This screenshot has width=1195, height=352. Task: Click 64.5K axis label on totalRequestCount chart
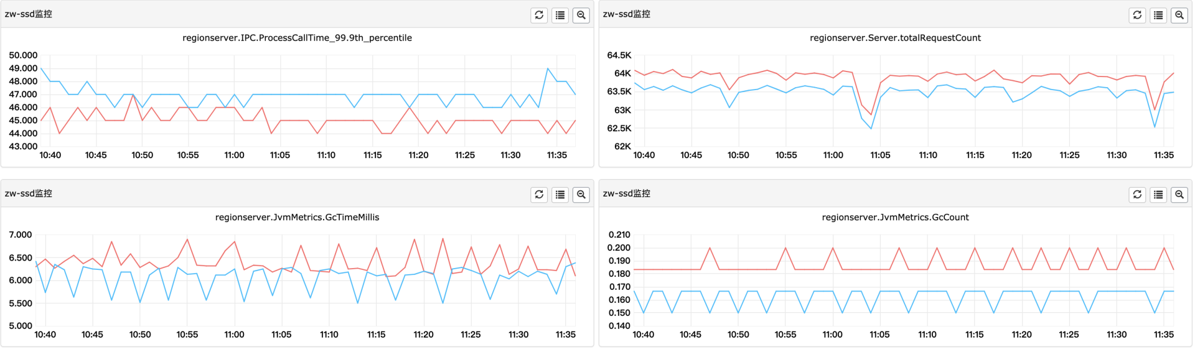click(x=619, y=55)
